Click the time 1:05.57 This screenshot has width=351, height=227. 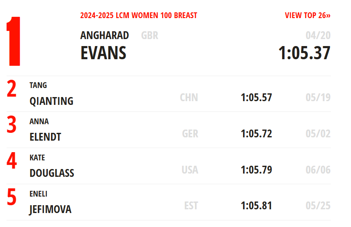click(x=256, y=97)
